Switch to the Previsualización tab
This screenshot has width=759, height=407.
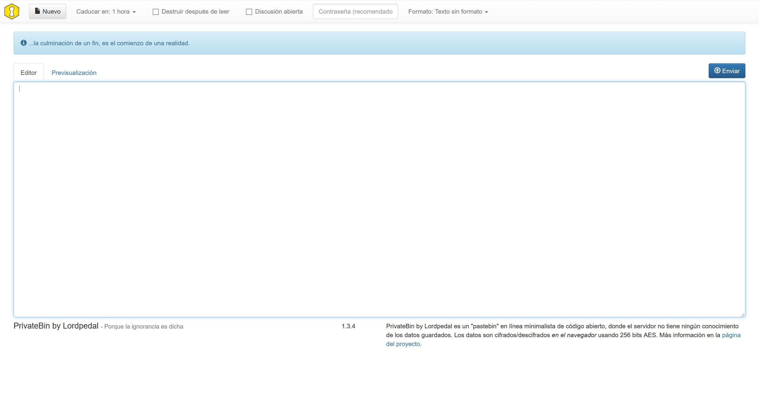pos(74,73)
